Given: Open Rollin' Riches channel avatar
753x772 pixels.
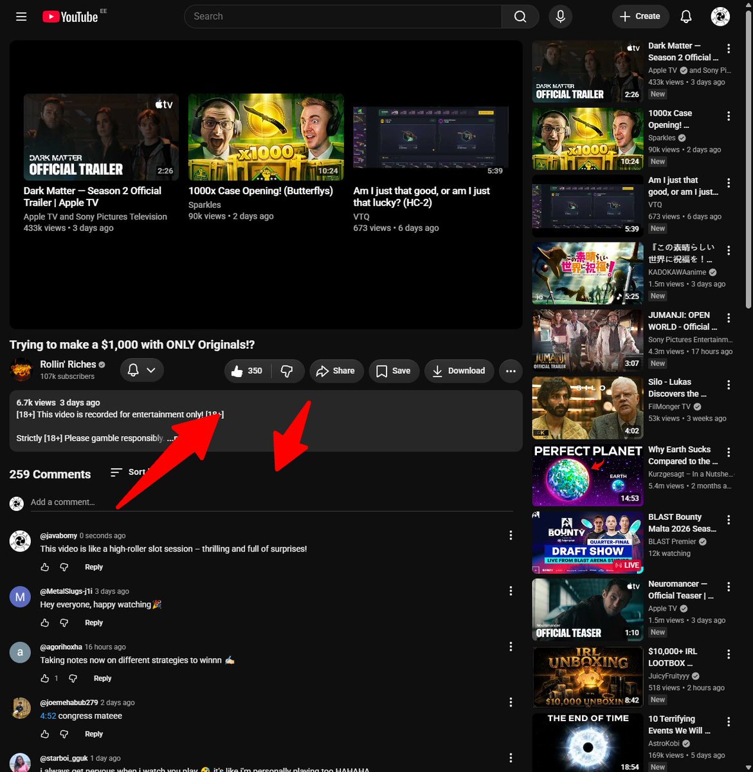Looking at the screenshot, I should [x=21, y=370].
